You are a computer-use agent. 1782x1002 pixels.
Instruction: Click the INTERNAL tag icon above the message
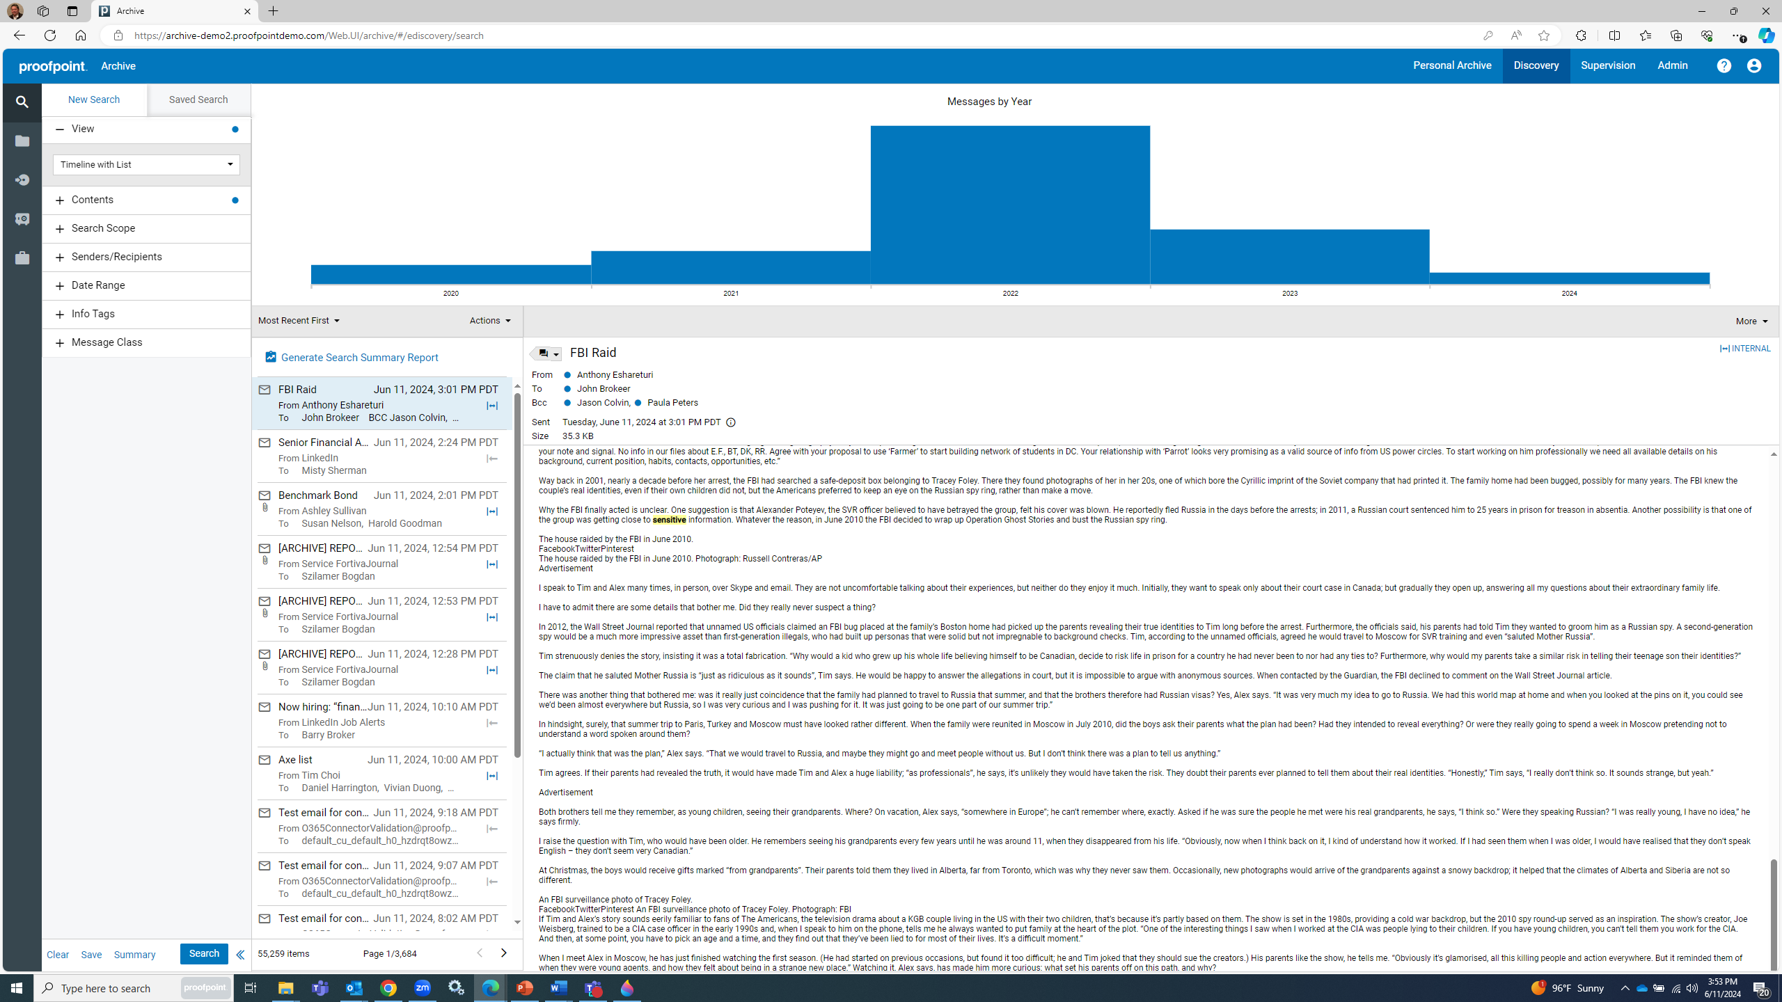click(1725, 348)
